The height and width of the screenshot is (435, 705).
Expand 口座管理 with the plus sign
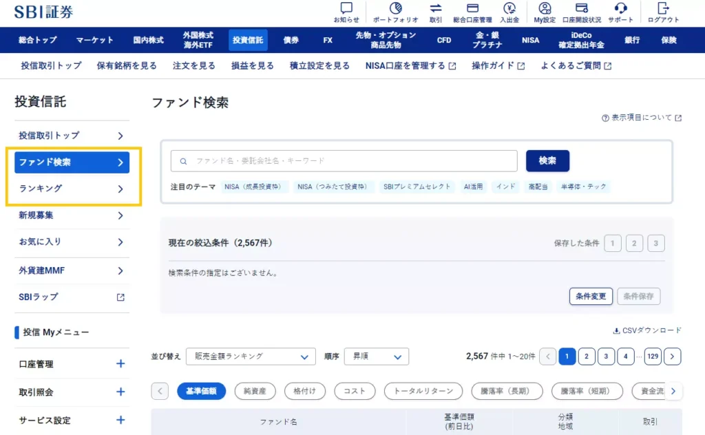click(120, 364)
